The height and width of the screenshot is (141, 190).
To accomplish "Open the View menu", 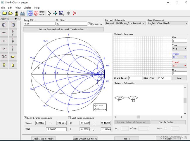I will (x=18, y=8).
